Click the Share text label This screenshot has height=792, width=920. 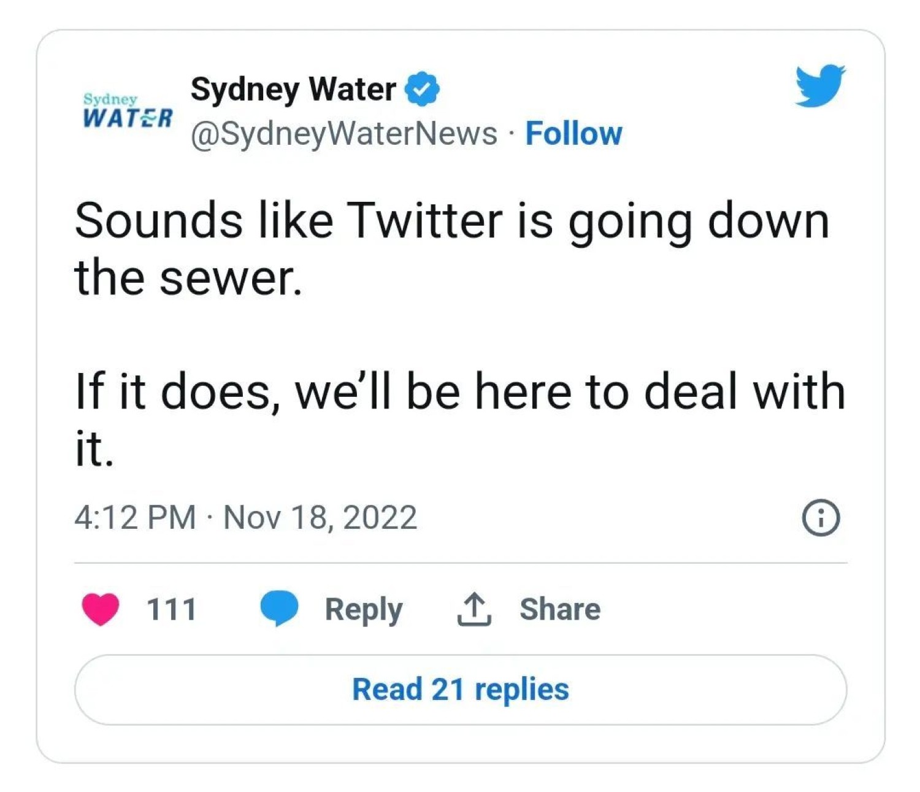click(x=560, y=609)
